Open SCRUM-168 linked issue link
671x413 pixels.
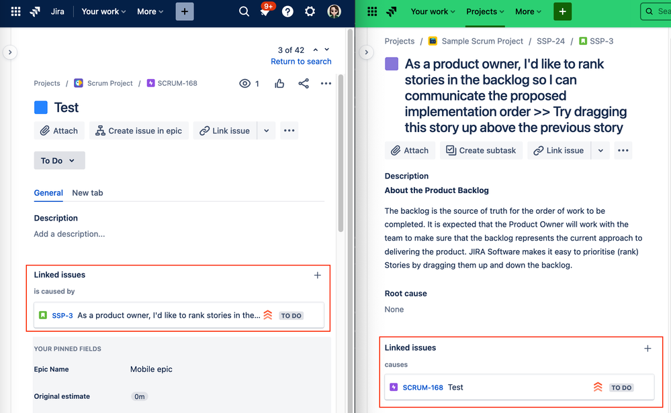tap(422, 388)
